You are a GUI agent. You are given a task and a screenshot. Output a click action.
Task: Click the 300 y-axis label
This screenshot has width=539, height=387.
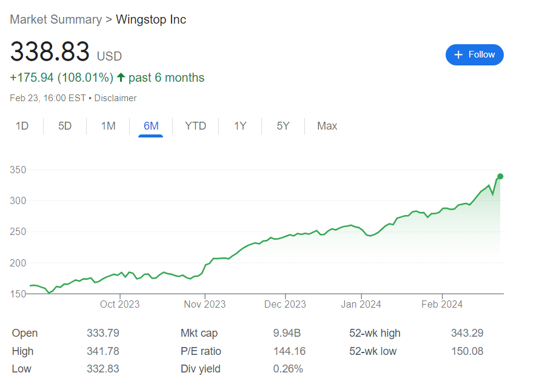tap(18, 200)
